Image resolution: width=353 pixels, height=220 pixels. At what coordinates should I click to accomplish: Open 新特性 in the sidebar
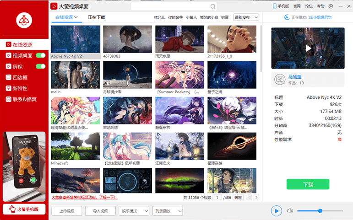click(x=17, y=88)
